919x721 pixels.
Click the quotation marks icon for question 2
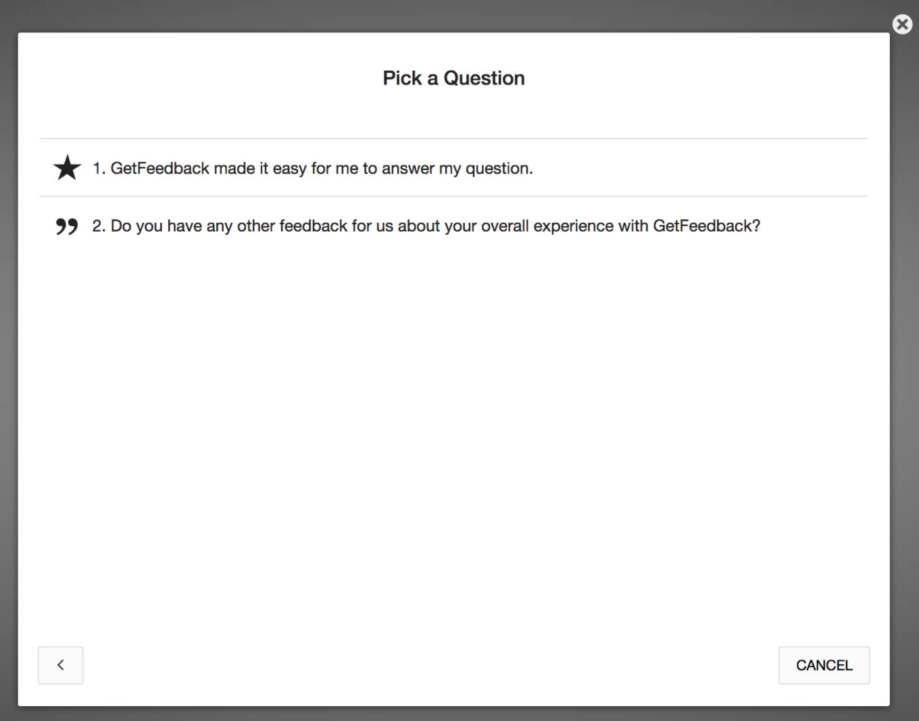[67, 226]
